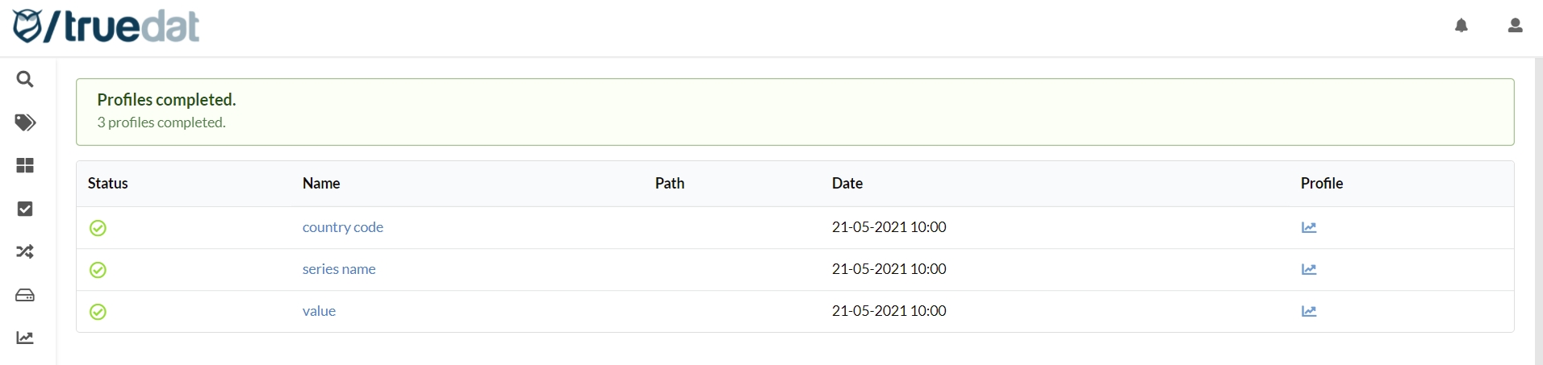Open the series name link
The image size is (1543, 365).
click(x=338, y=269)
